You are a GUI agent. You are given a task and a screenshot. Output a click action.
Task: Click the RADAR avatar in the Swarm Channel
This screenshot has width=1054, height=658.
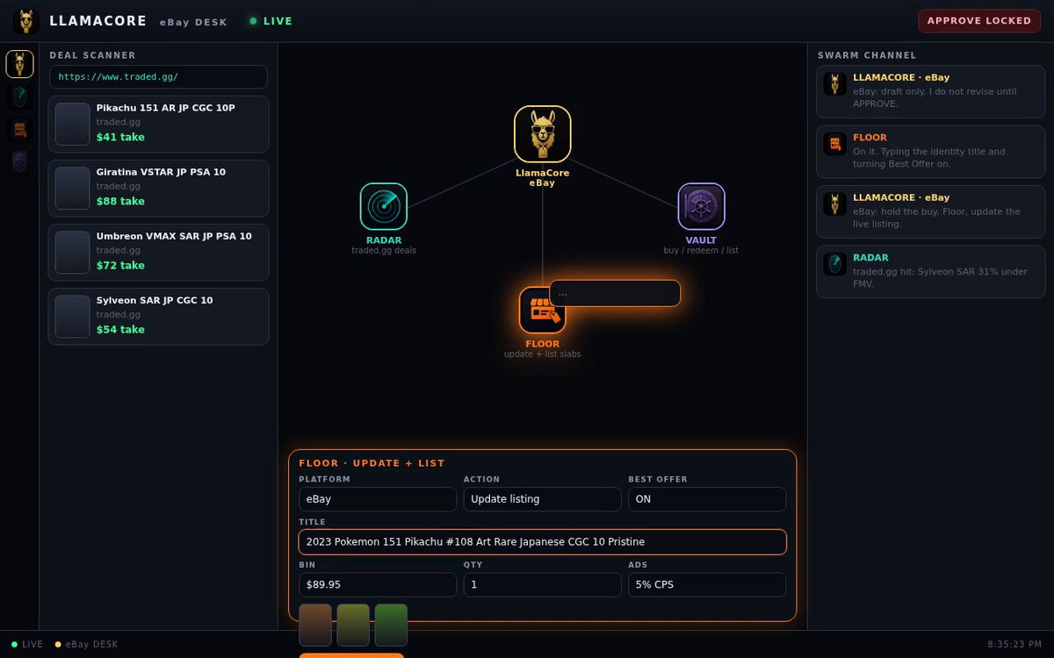(834, 264)
